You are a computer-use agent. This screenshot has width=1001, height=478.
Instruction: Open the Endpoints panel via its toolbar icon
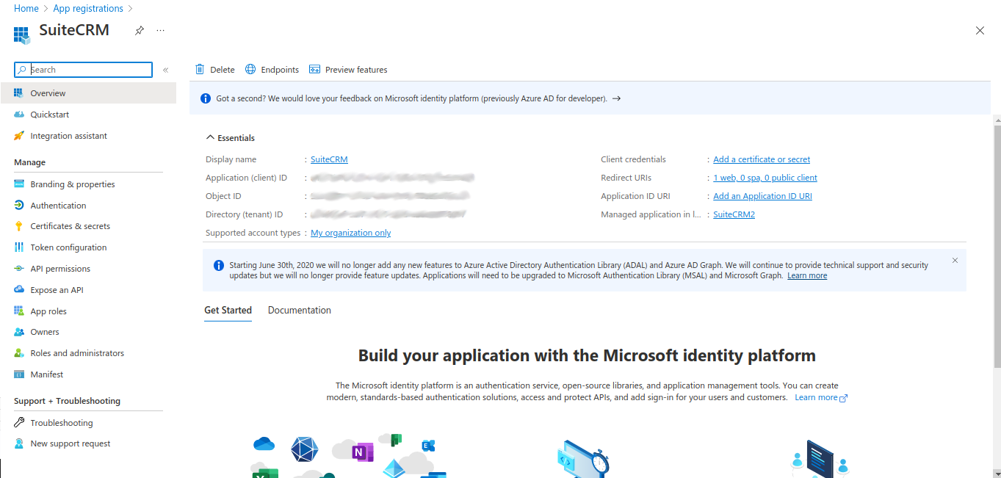(250, 69)
